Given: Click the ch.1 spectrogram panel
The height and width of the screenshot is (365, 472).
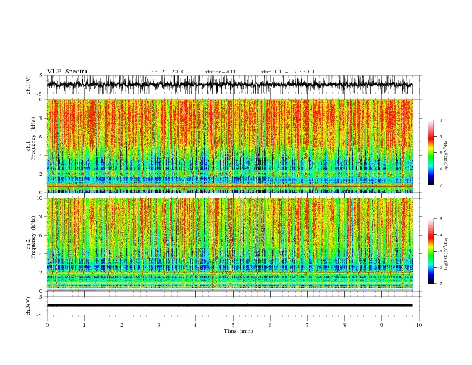Looking at the screenshot, I should (x=230, y=146).
